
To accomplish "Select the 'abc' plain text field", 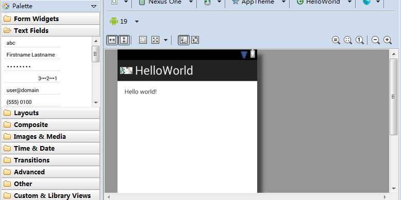I will click(x=32, y=43).
